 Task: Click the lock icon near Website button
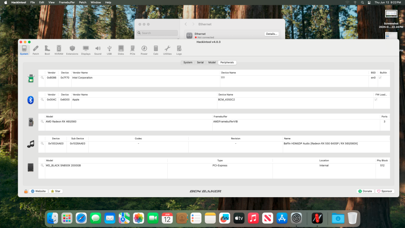click(26, 191)
